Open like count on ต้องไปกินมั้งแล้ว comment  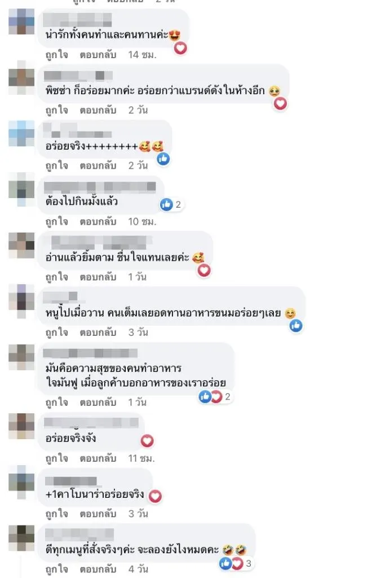click(171, 204)
